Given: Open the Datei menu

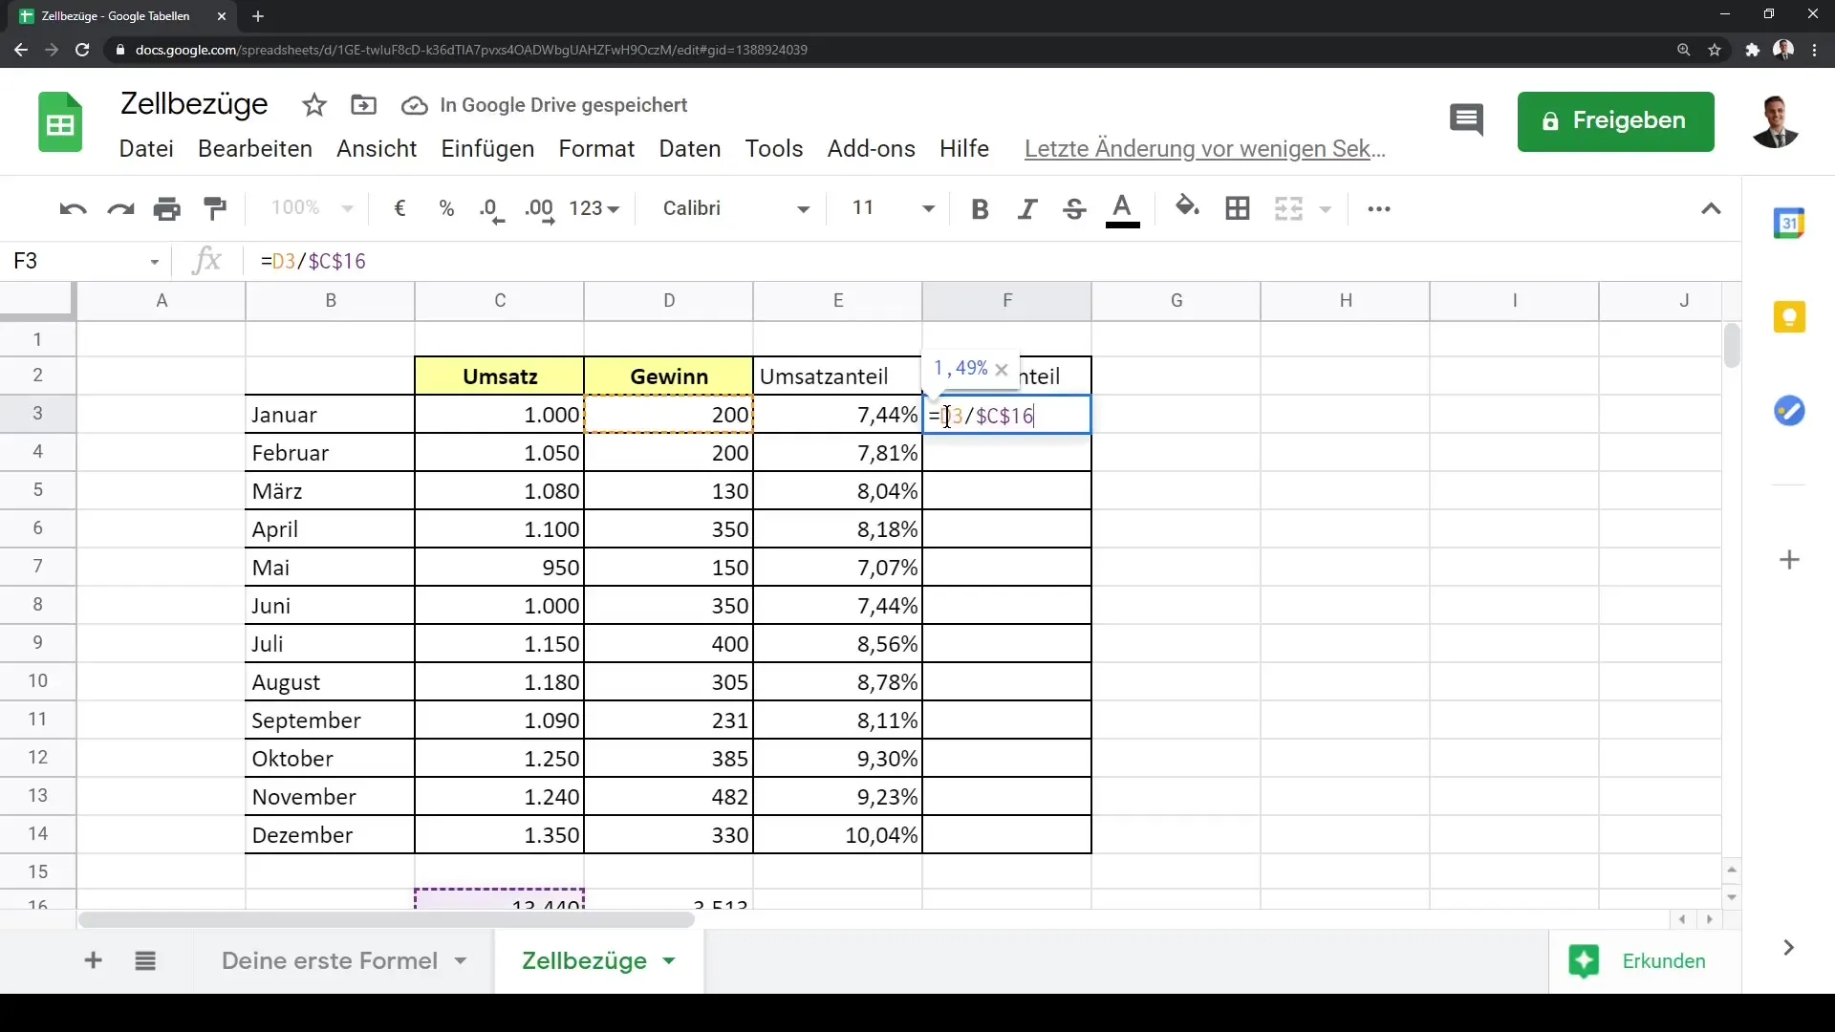Looking at the screenshot, I should coord(146,149).
